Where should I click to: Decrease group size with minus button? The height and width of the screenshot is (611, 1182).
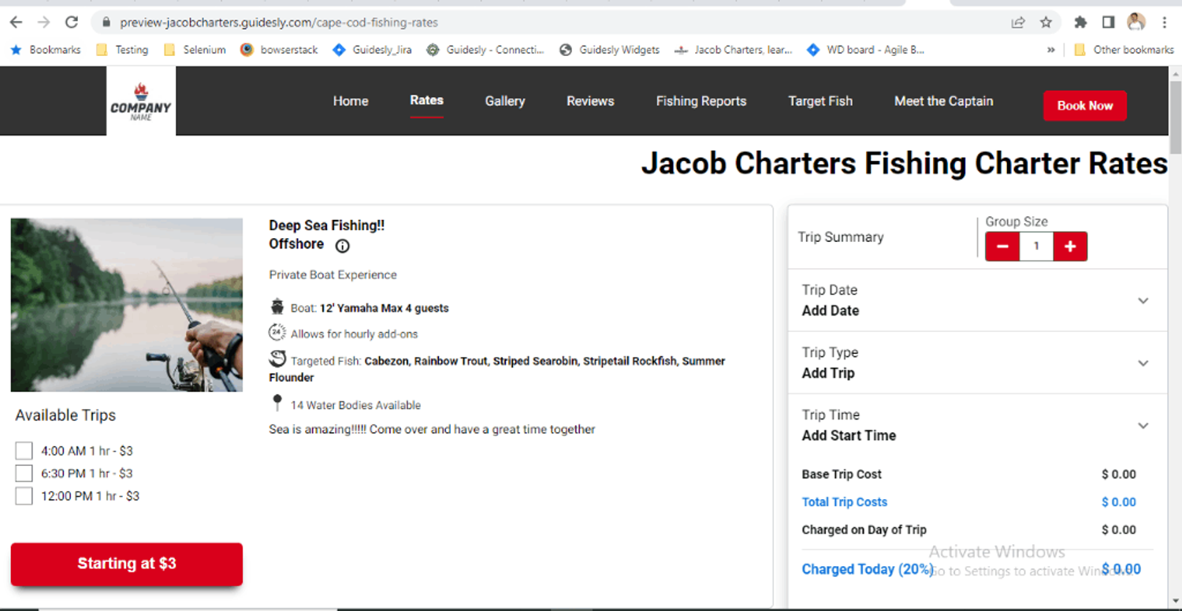coord(1002,247)
